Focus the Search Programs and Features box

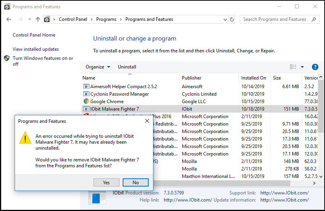click(279, 19)
